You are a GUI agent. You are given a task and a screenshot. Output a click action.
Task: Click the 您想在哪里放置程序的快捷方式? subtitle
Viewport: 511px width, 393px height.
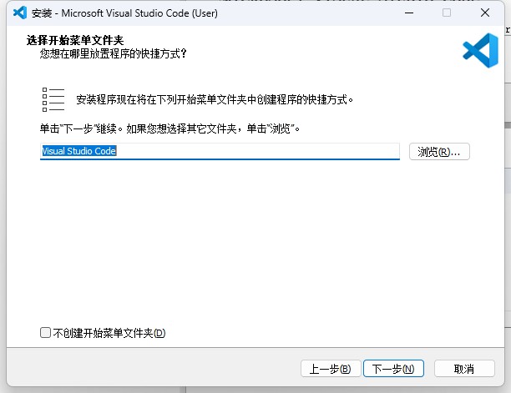click(x=113, y=53)
